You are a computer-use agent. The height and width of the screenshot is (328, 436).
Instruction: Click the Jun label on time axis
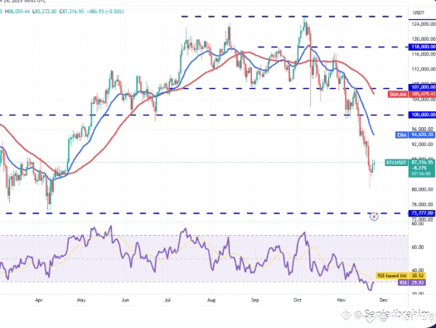[125, 300]
